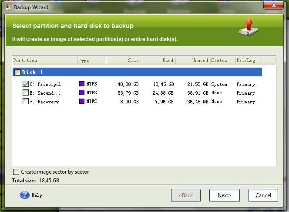The width and height of the screenshot is (289, 212).
Task: Click the System status text
Action: [x=219, y=84]
